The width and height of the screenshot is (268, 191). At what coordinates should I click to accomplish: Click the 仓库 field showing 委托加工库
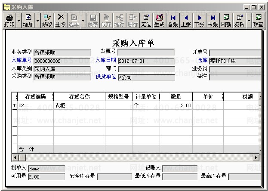(x=235, y=61)
